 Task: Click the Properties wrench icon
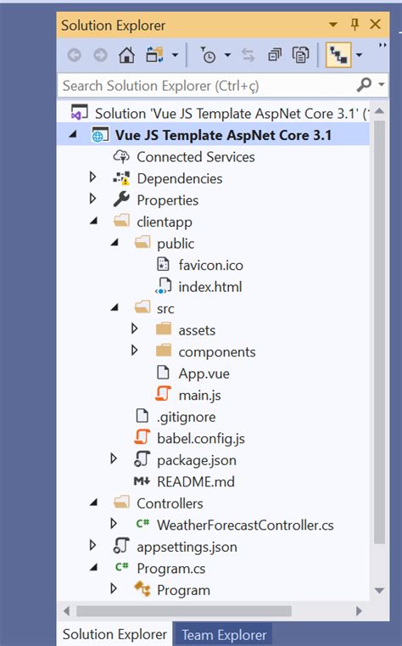[121, 199]
